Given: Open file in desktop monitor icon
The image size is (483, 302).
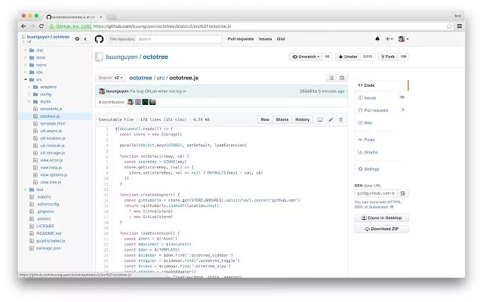Looking at the screenshot, I should pos(320,119).
